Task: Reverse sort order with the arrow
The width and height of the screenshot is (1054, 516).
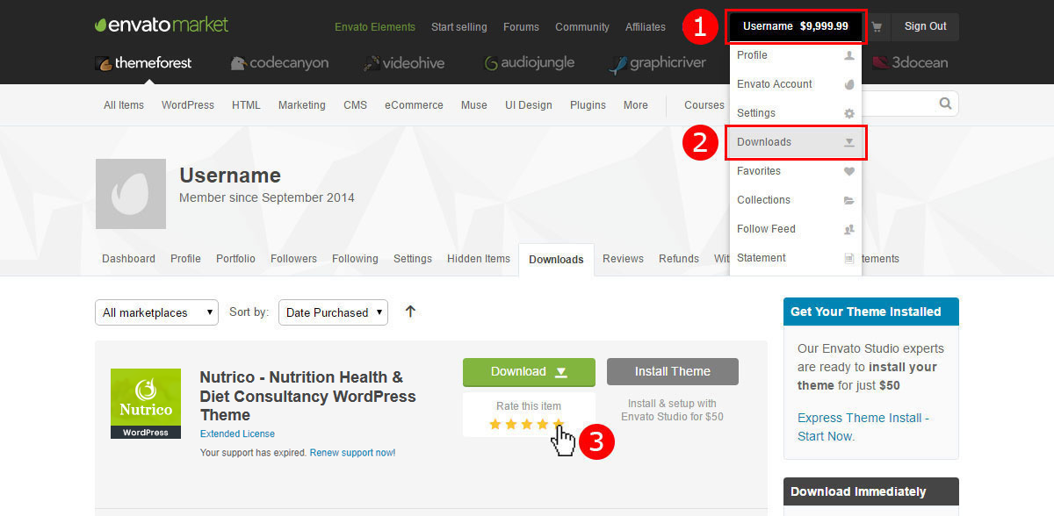Action: coord(410,312)
